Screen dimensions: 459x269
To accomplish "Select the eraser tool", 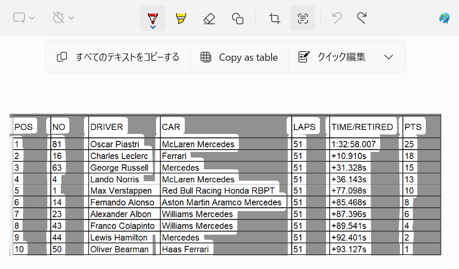I will [209, 19].
